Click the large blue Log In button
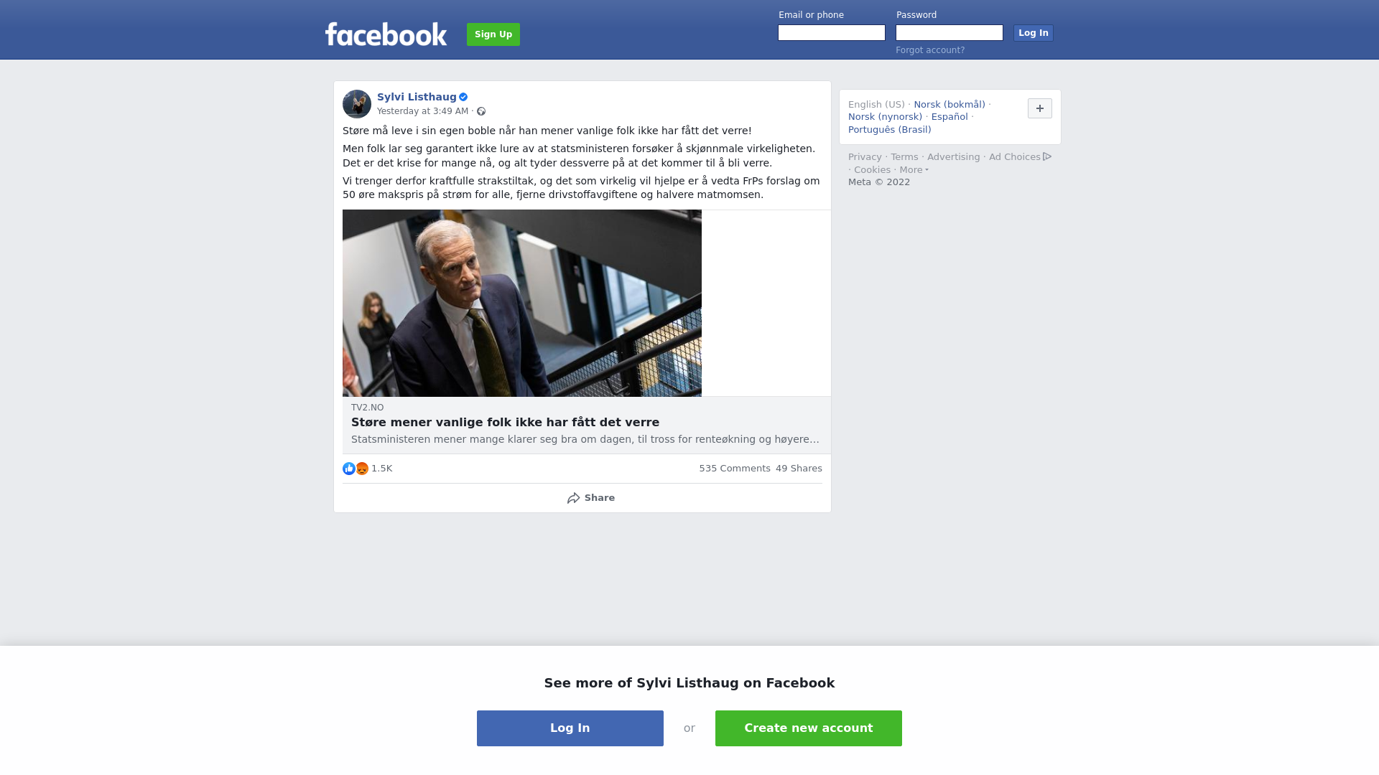 pyautogui.click(x=570, y=728)
